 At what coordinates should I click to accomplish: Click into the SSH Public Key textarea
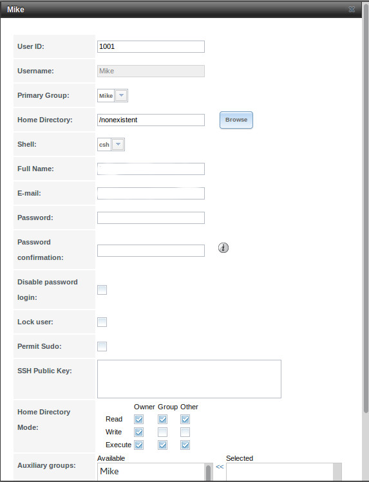189,379
